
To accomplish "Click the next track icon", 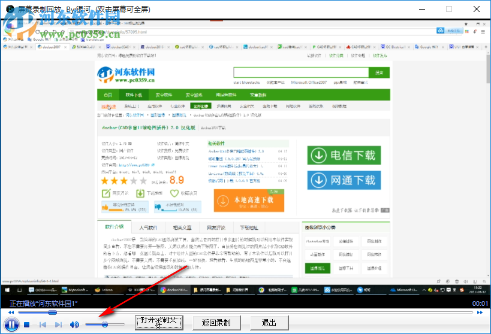I will click(x=58, y=325).
